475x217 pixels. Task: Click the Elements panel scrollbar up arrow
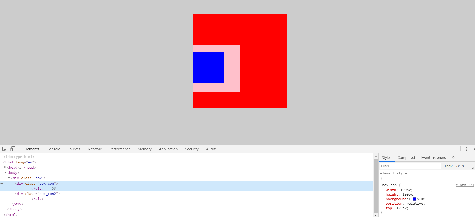376,156
